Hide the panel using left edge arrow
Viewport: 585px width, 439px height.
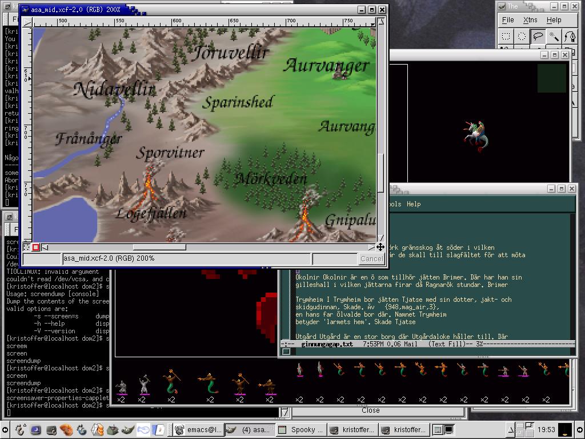(x=4, y=430)
